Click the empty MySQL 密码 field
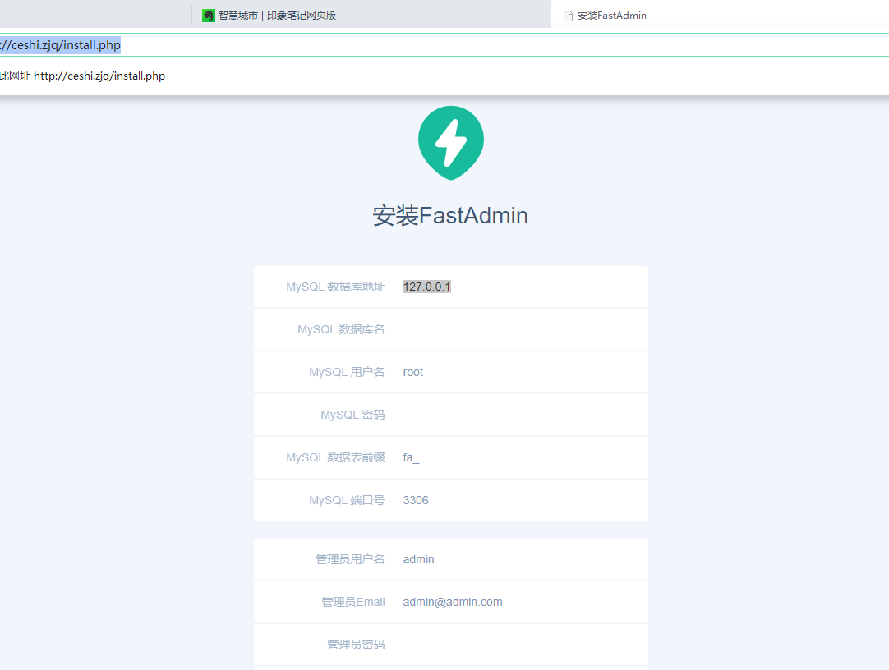The image size is (889, 670). [523, 415]
